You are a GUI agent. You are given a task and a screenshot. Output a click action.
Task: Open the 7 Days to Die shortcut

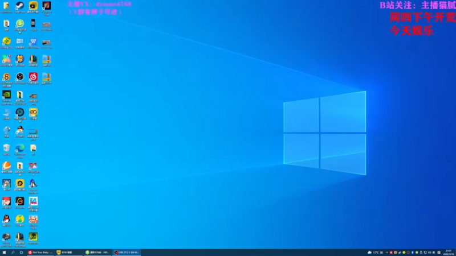tap(47, 8)
